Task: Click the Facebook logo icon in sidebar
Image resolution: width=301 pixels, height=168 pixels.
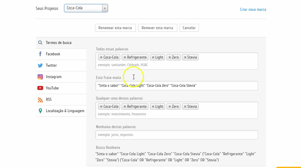Action: tap(40, 54)
